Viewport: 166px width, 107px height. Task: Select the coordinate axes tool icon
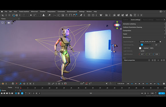[3, 15]
